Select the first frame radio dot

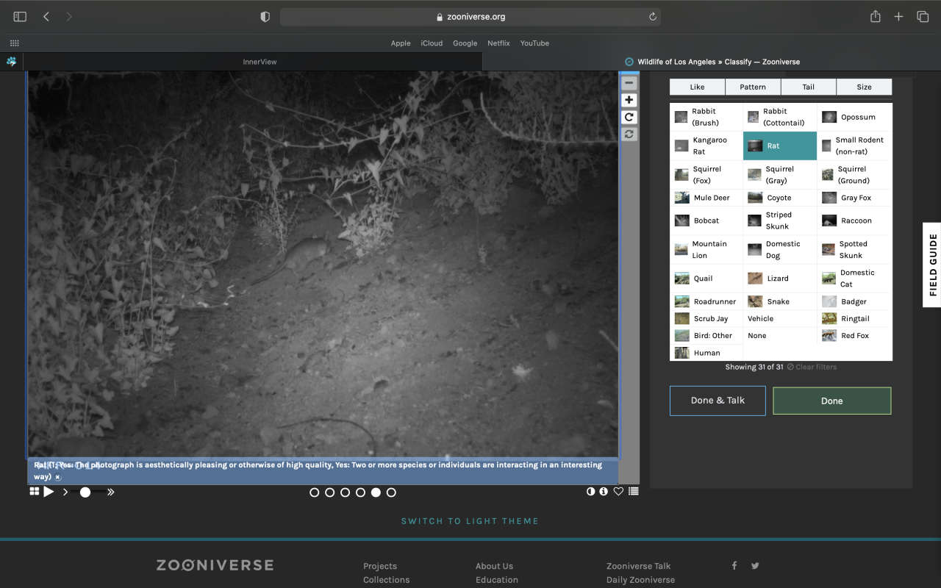pos(315,492)
